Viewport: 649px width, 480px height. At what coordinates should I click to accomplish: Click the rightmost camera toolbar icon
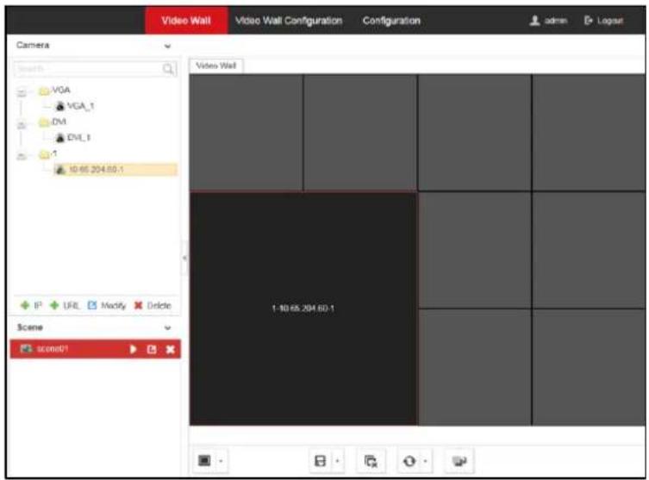click(x=459, y=461)
